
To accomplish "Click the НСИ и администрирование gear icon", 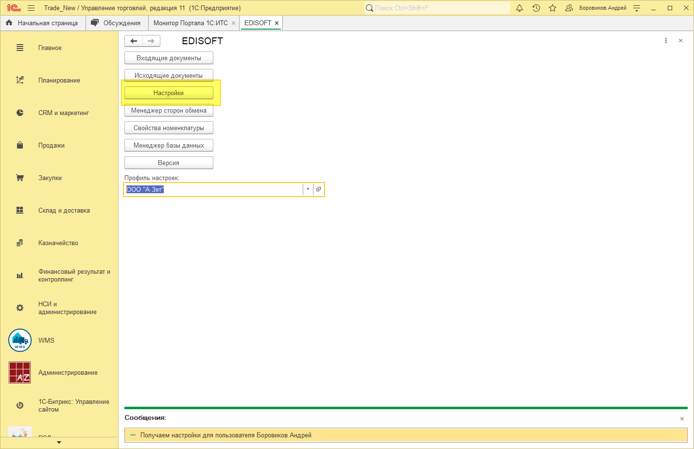I will click(x=20, y=308).
